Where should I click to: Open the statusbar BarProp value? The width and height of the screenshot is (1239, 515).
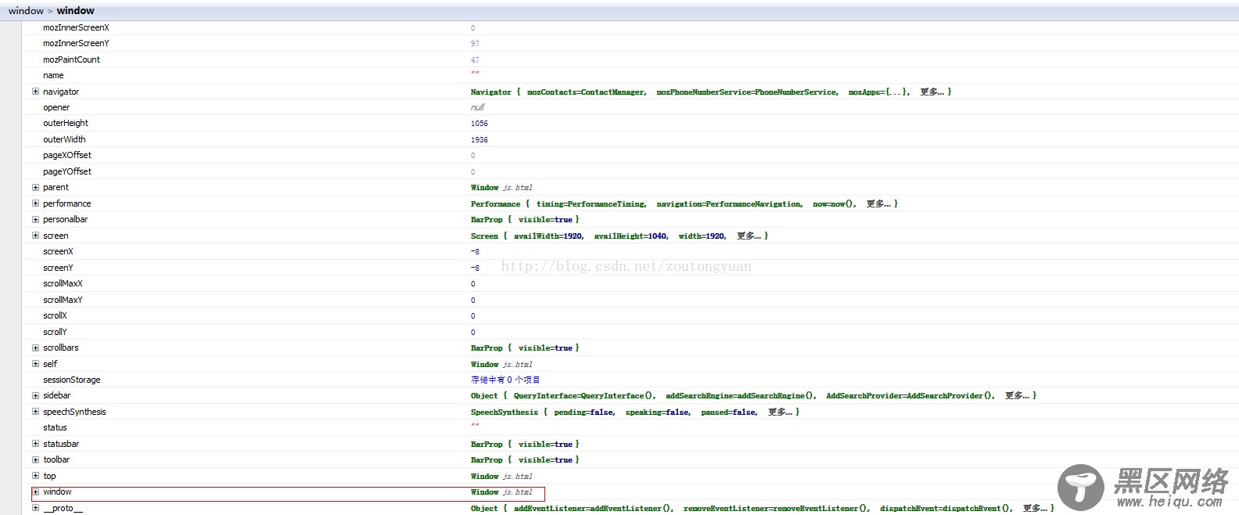[525, 445]
